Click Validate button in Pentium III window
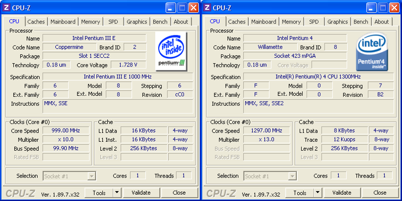402x201 pixels. (x=142, y=193)
